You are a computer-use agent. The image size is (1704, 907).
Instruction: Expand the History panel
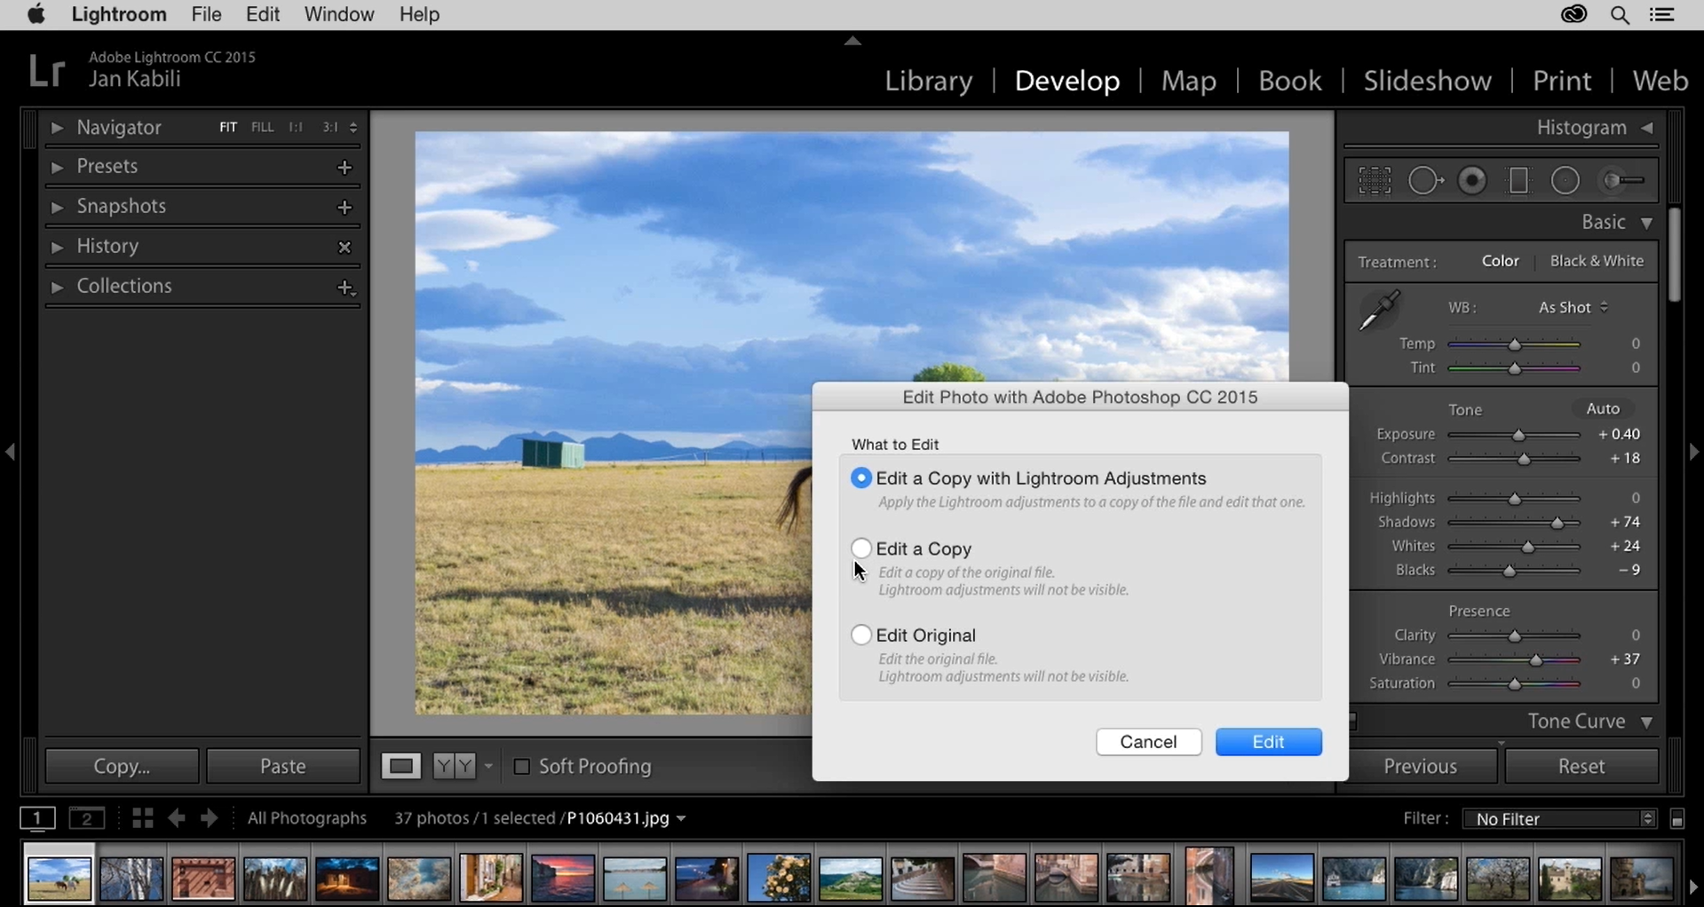(57, 247)
